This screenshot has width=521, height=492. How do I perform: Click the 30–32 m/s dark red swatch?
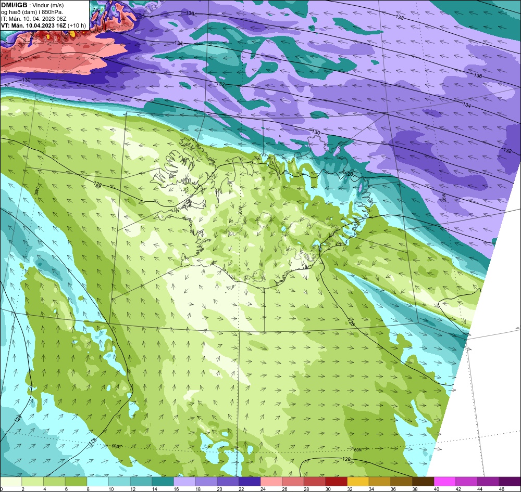(337, 482)
